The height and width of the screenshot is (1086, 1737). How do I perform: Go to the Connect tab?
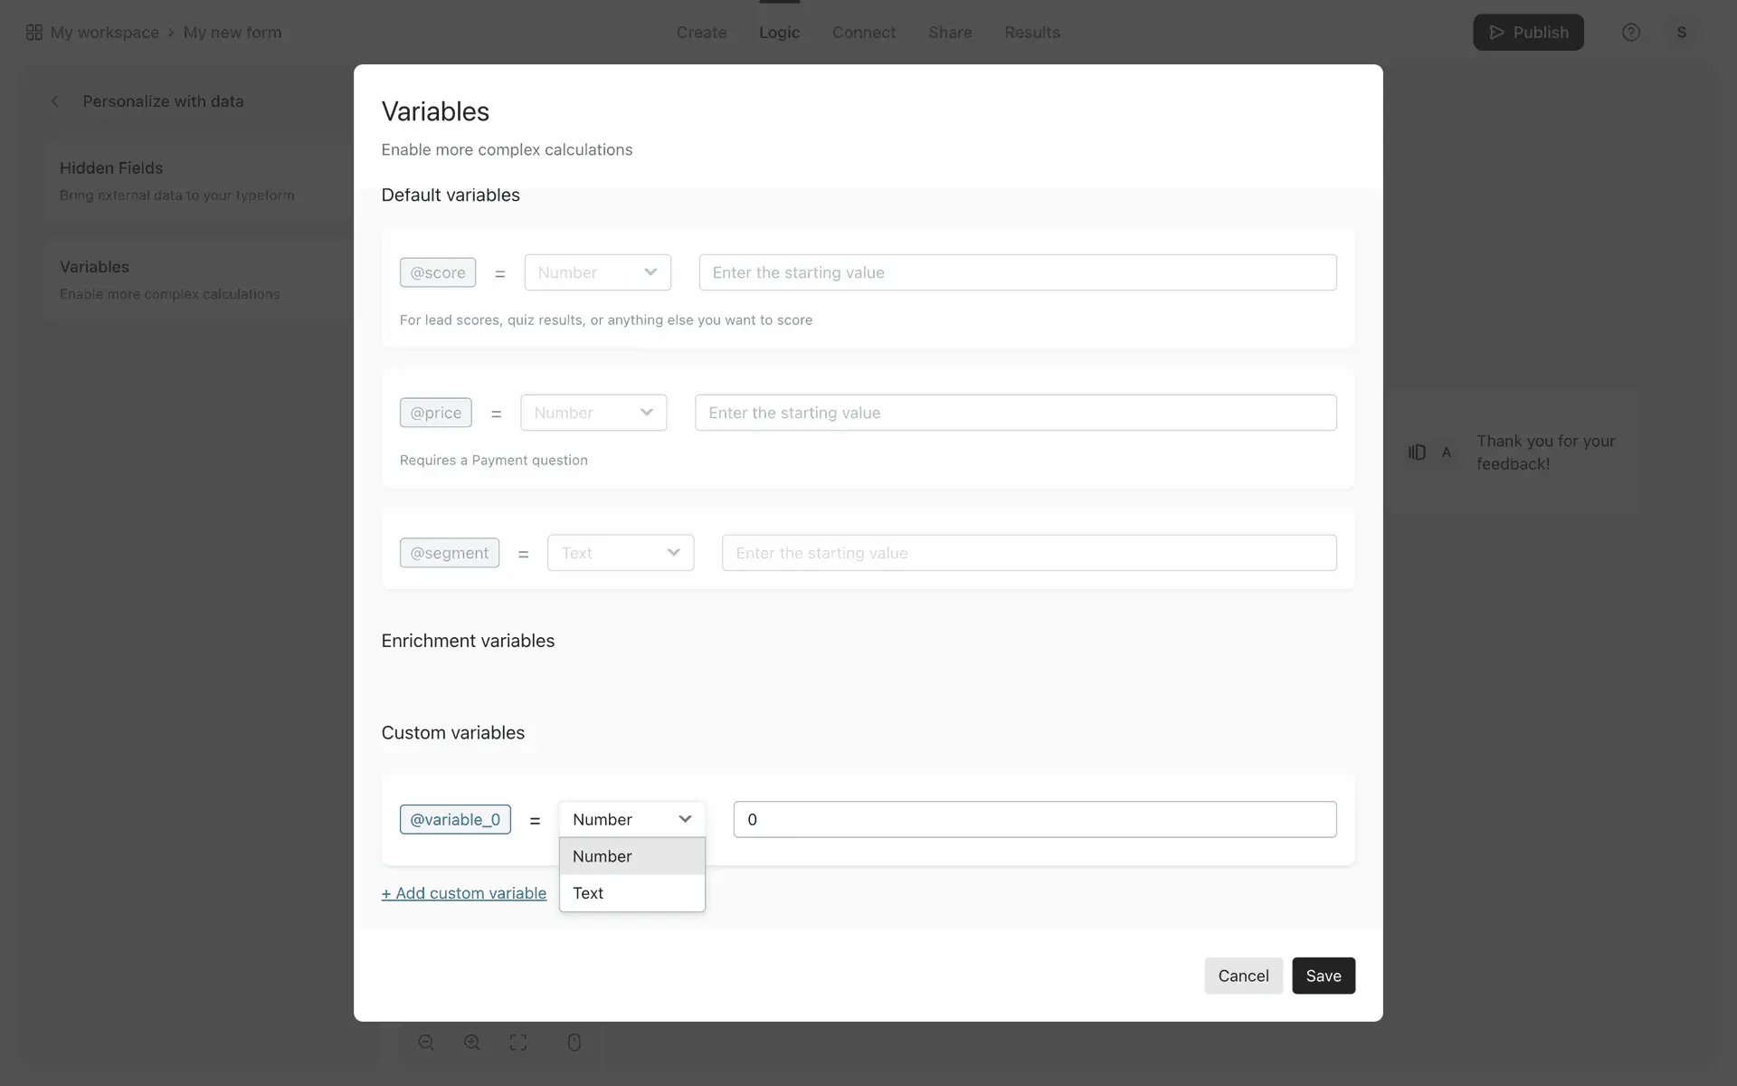tap(863, 33)
